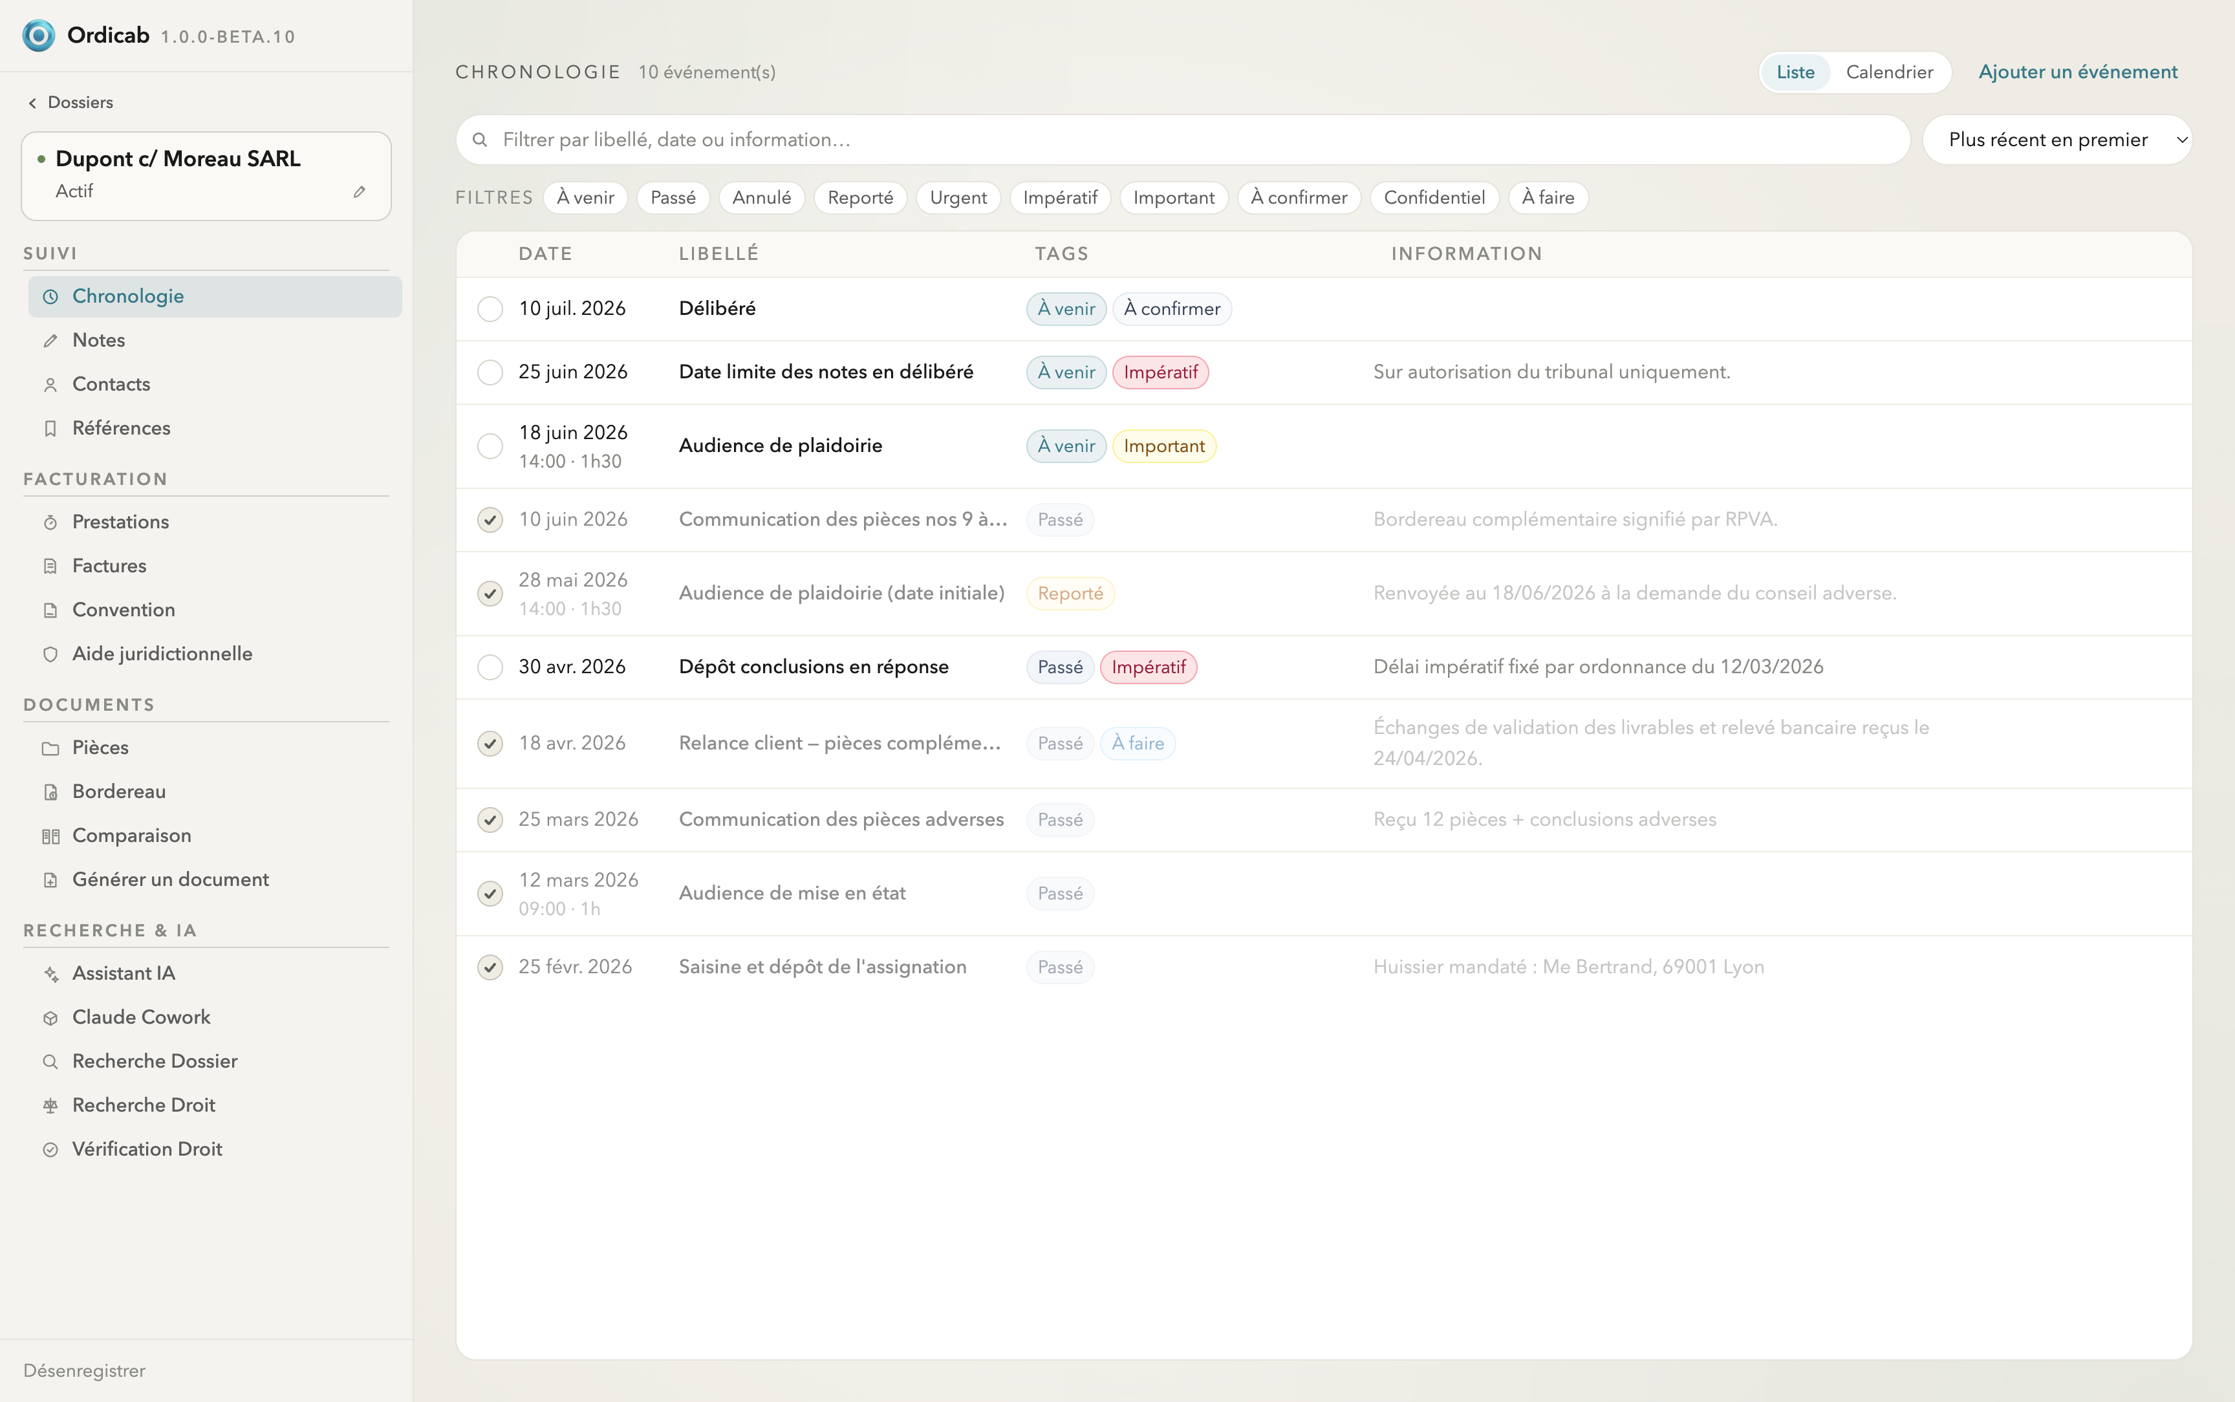Apply the Reporté filter chip
Viewport: 2235px width, 1402px height.
[x=860, y=197]
